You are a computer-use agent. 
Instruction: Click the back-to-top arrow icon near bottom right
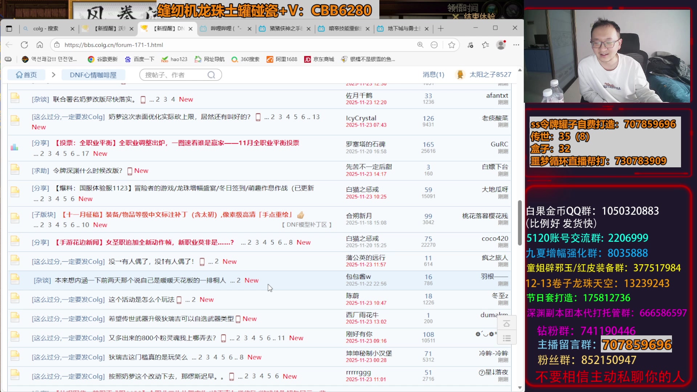(x=507, y=324)
